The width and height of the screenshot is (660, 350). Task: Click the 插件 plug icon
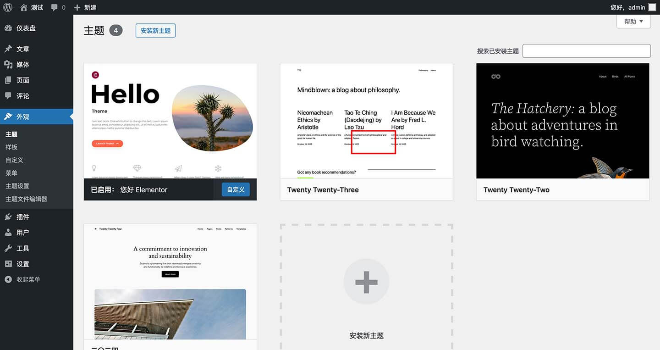click(x=8, y=217)
